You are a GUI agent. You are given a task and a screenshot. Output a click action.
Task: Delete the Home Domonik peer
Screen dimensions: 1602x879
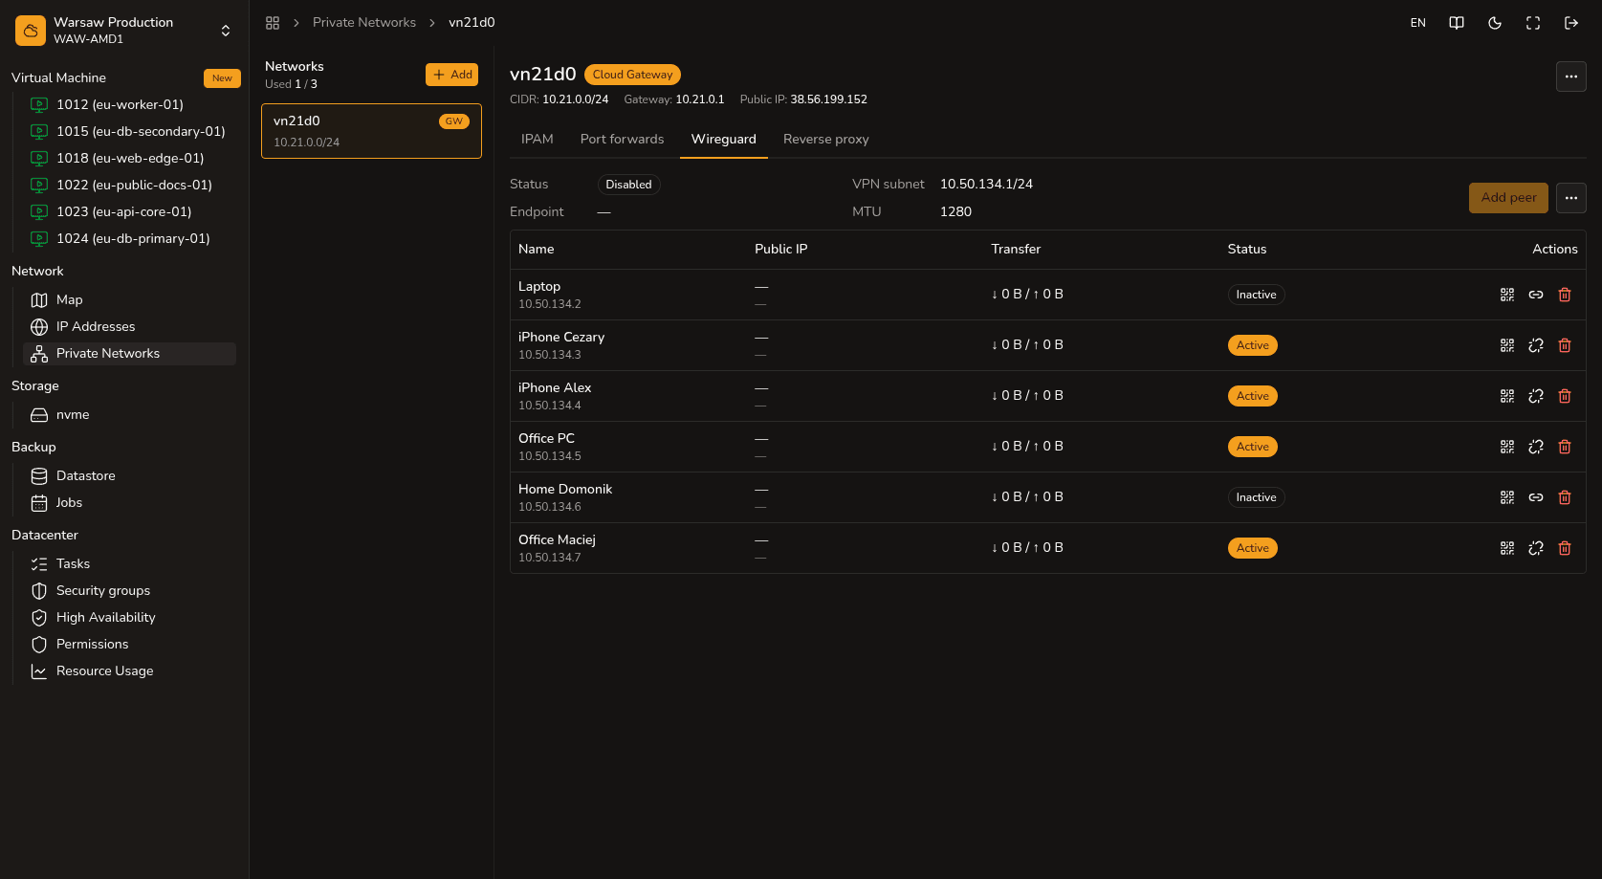coord(1565,497)
